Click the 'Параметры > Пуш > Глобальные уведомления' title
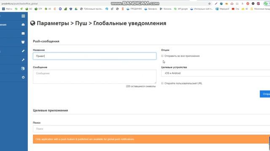 (101, 23)
